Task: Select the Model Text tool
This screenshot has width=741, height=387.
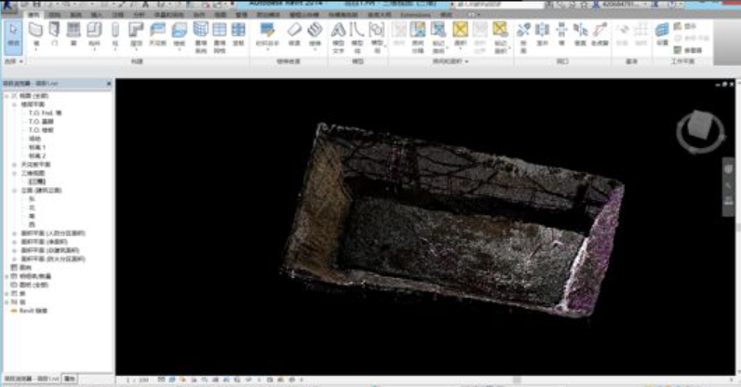Action: pos(338,37)
